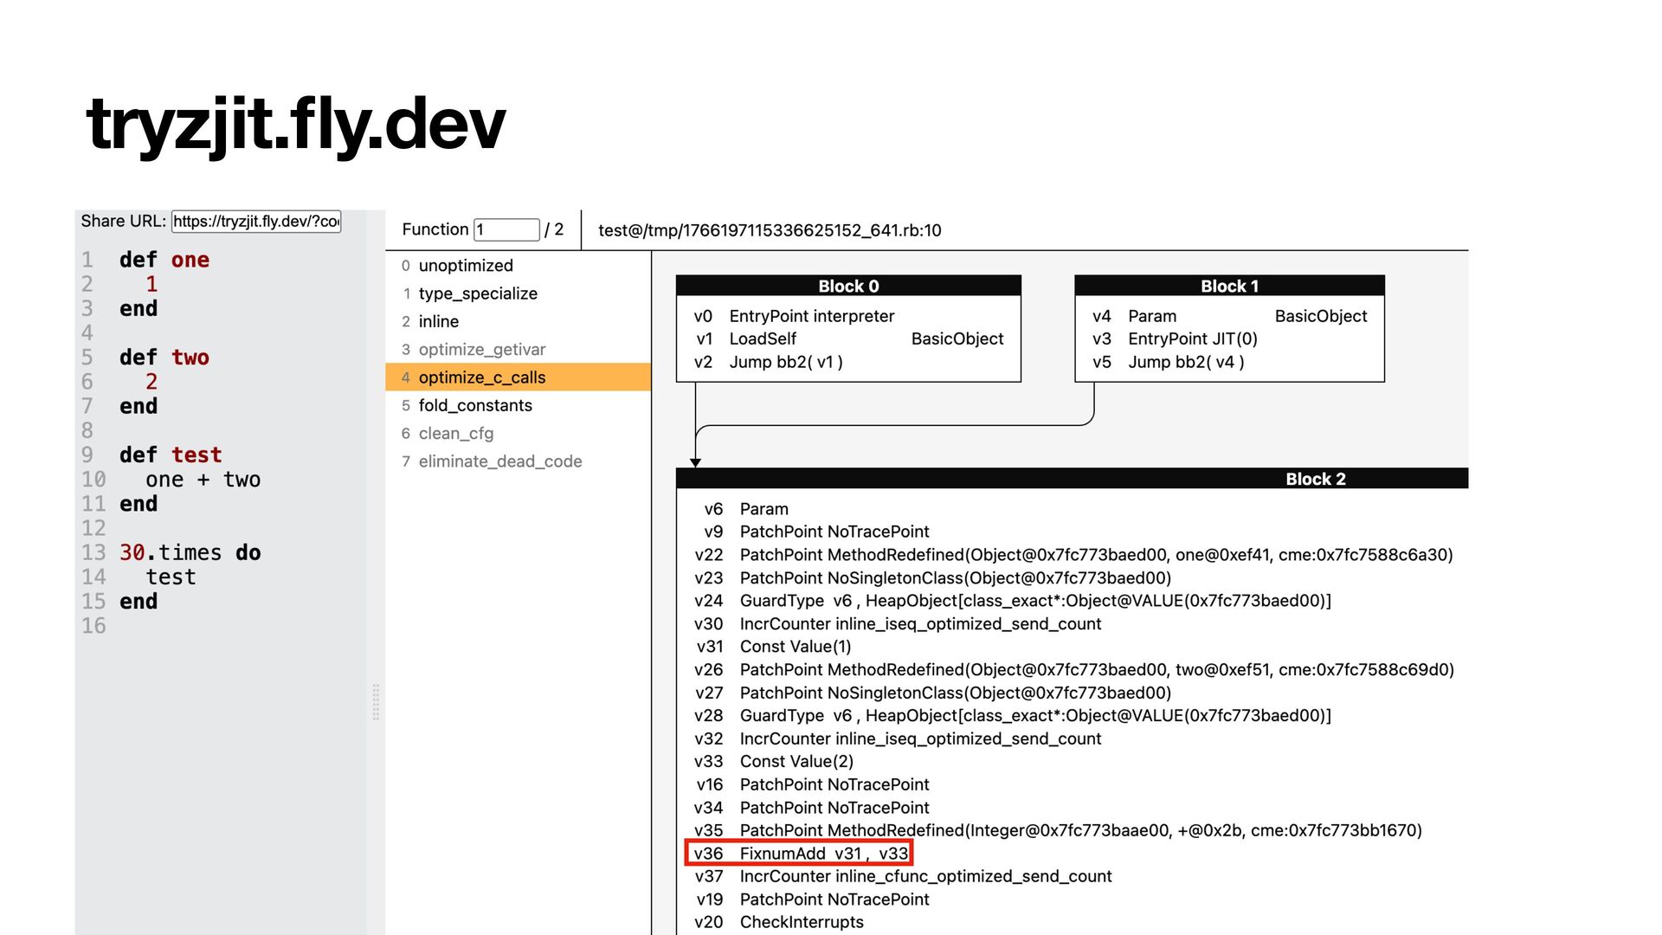Click the 'def test' line in editor
The width and height of the screenshot is (1662, 935).
click(x=171, y=455)
